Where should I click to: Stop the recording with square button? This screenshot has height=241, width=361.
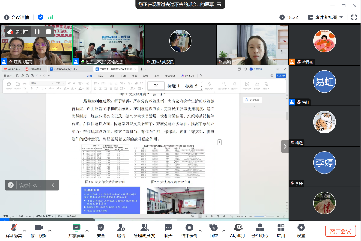(x=48, y=31)
